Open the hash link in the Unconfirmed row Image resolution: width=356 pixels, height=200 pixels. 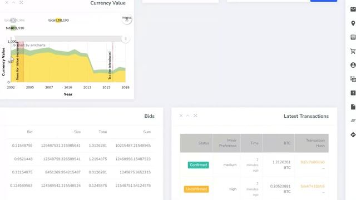313,186
